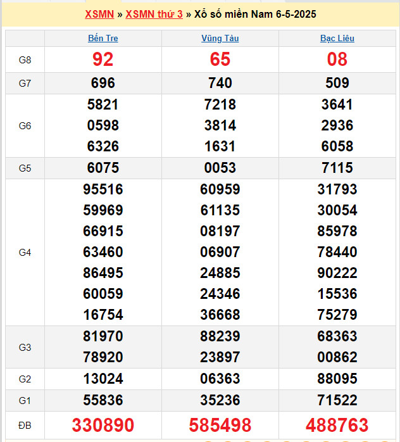Open the XSMN breadcrumb link
Viewport: 400px width, 442px height.
[99, 14]
